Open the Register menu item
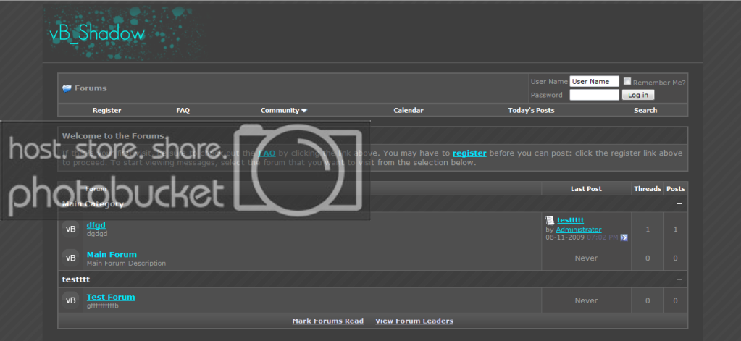The image size is (741, 341). point(106,111)
